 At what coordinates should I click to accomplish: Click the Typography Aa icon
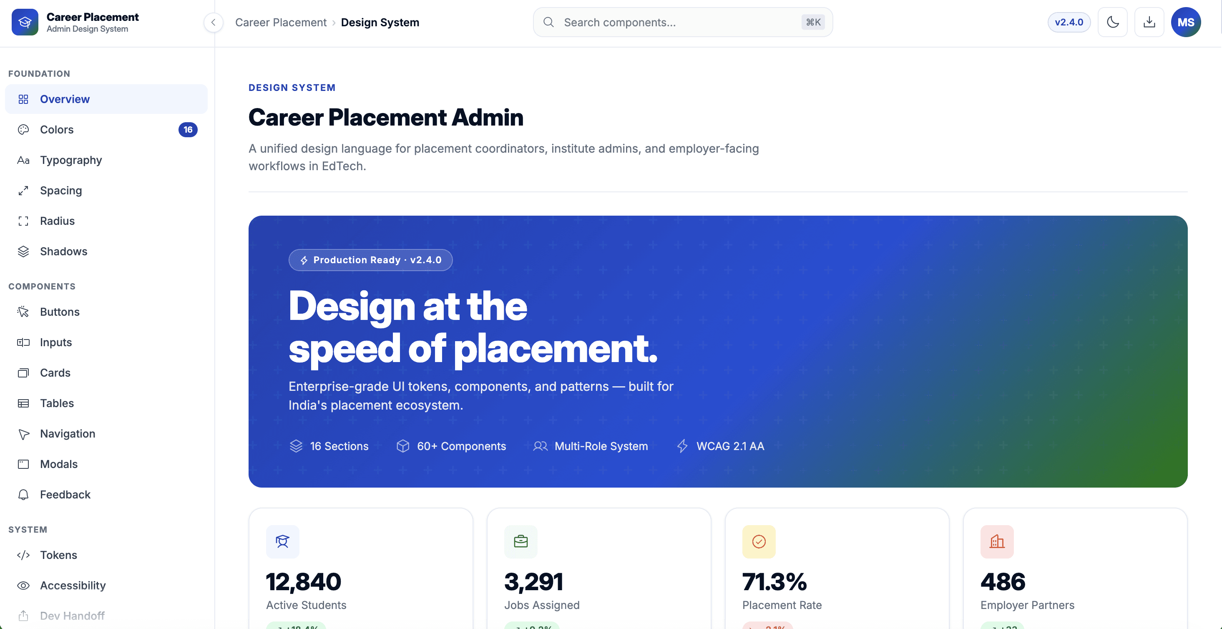click(23, 160)
